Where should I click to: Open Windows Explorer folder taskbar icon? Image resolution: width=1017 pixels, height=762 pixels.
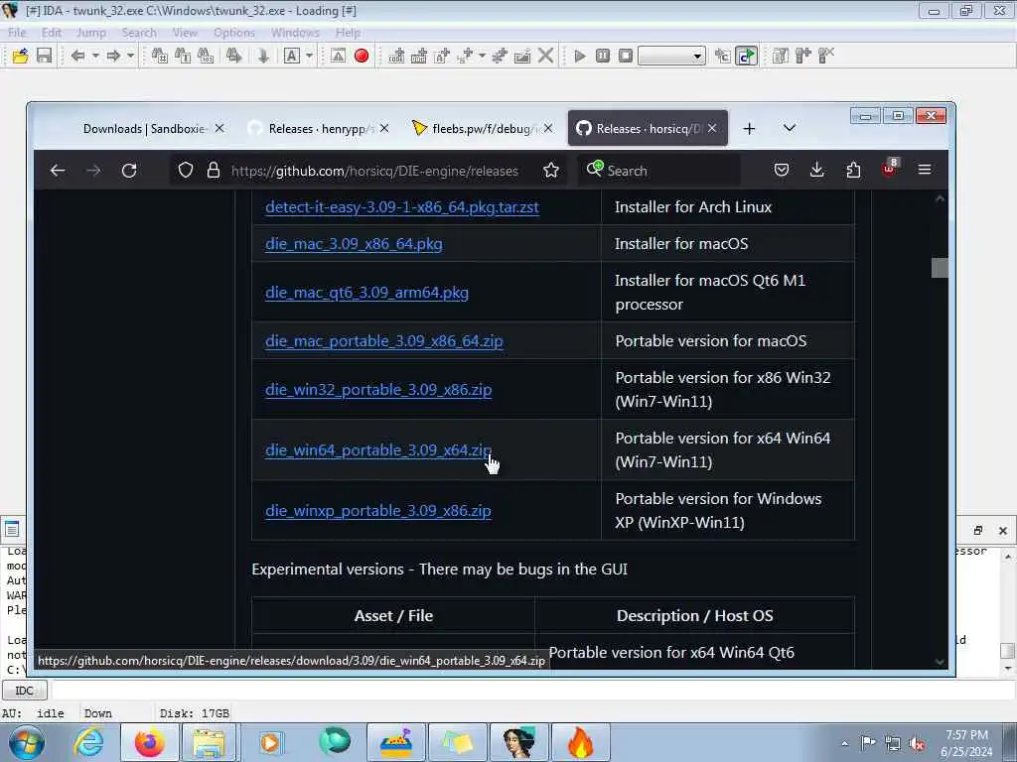click(x=209, y=742)
